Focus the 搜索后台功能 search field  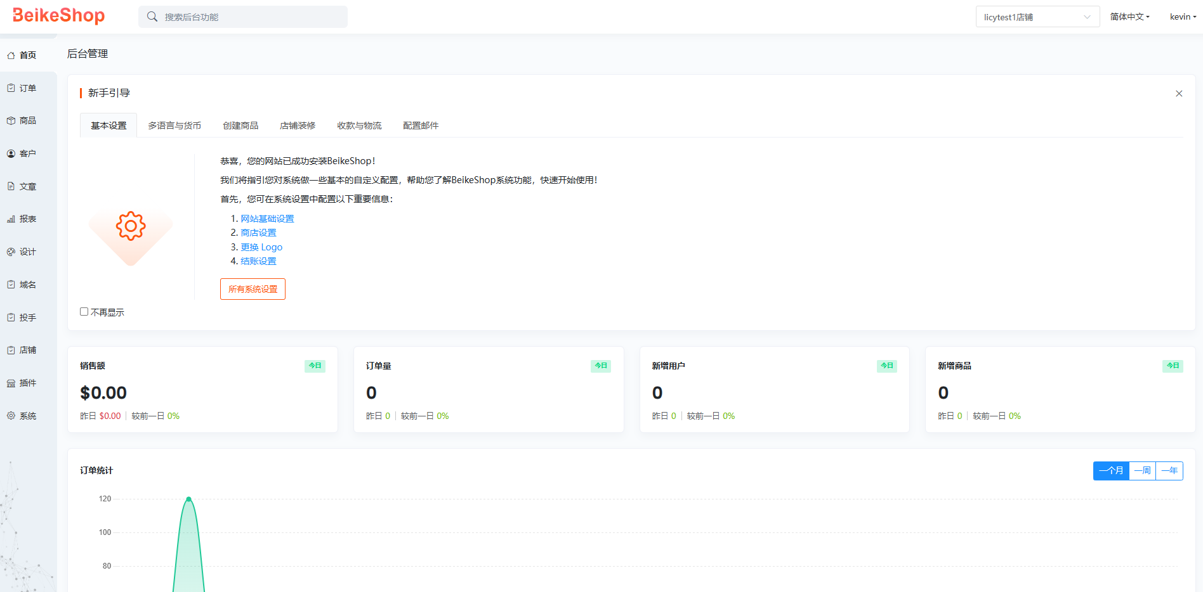[x=243, y=17]
